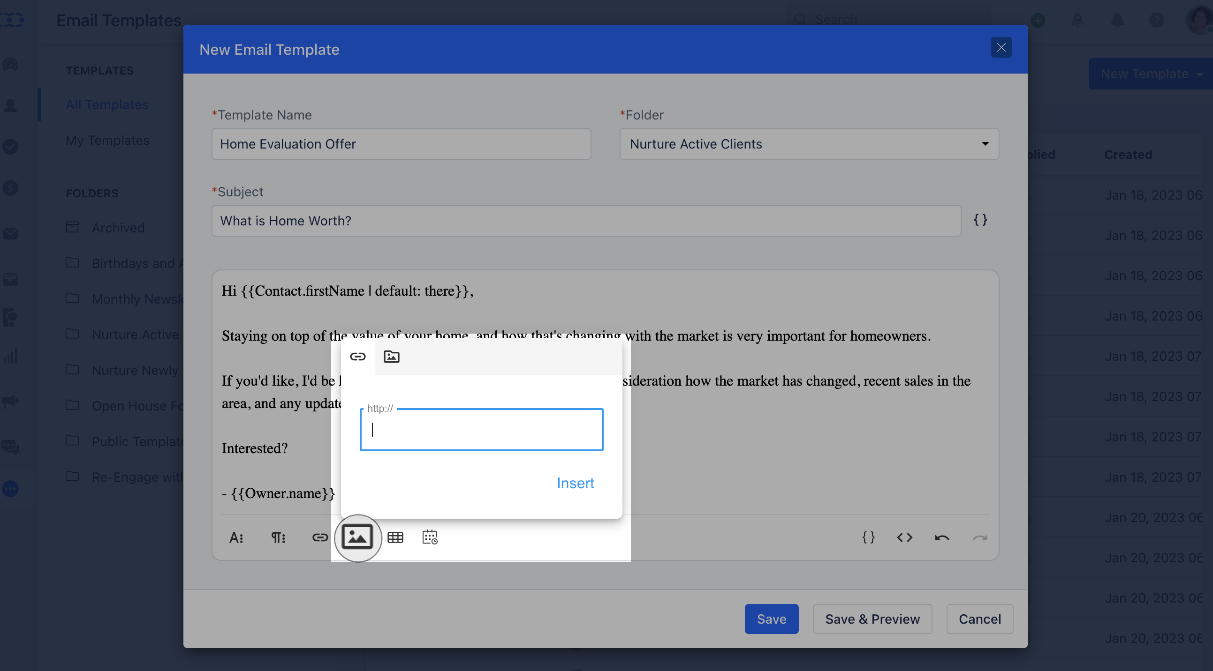
Task: Open the reports bar chart sidebar icon
Action: [x=10, y=356]
